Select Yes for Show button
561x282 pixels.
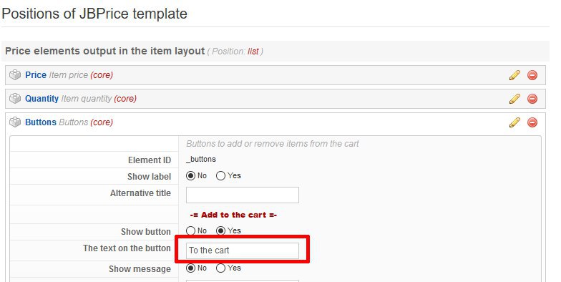[x=220, y=230]
